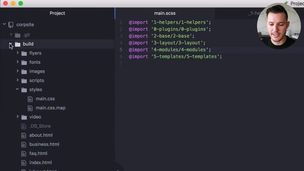Viewport: 304px width, 171px height.
Task: Click the '3-layout/3-layout' import string
Action: pos(177,43)
